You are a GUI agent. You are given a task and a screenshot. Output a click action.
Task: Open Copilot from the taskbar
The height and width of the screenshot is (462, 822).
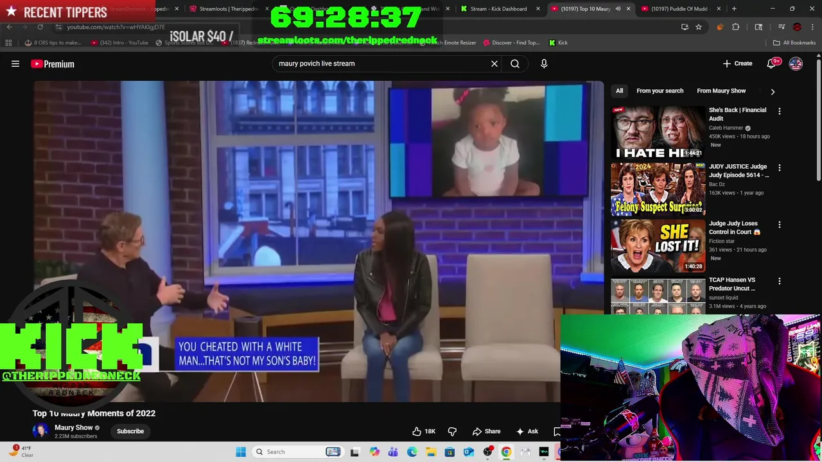[374, 452]
